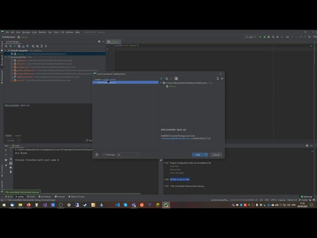Open the Commit button dropdown arrow
The height and width of the screenshot is (238, 317).
[19, 140]
